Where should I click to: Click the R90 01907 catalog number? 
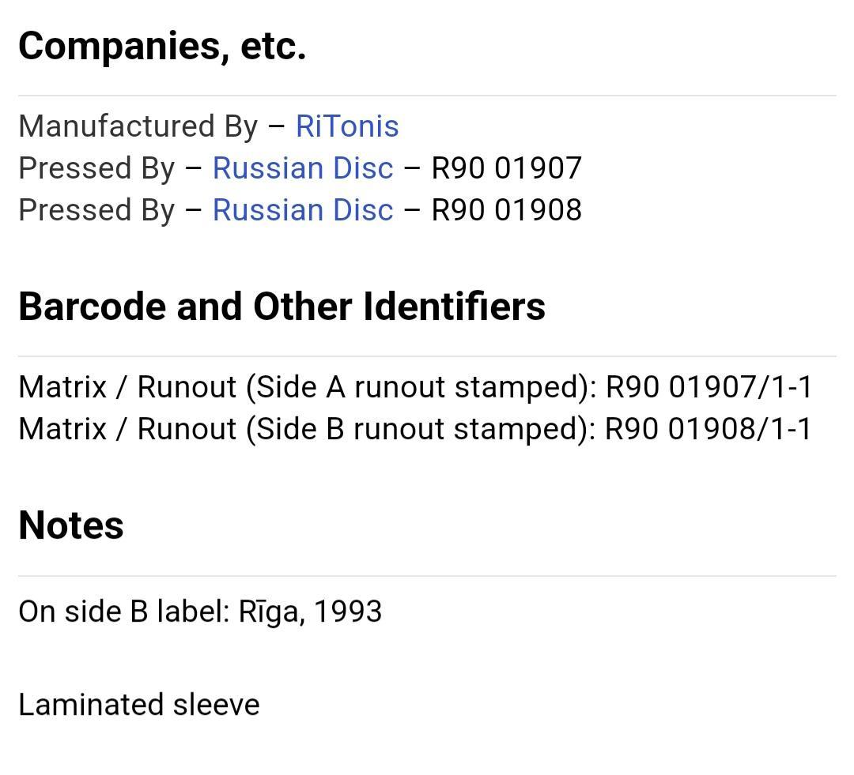click(507, 167)
